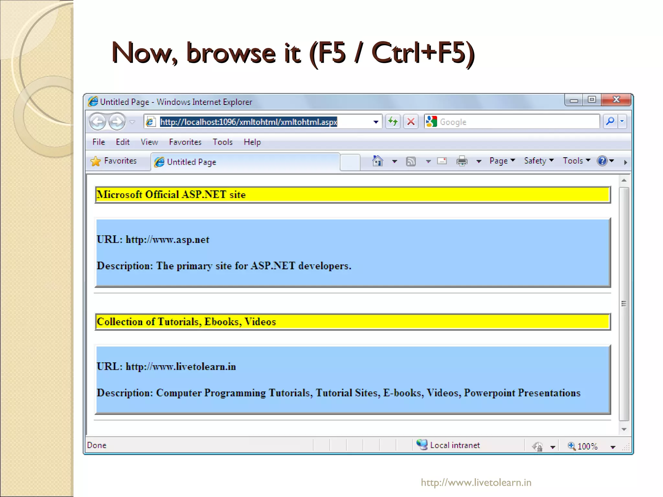Image resolution: width=663 pixels, height=497 pixels.
Task: Click the Favorites star button
Action: coord(114,161)
